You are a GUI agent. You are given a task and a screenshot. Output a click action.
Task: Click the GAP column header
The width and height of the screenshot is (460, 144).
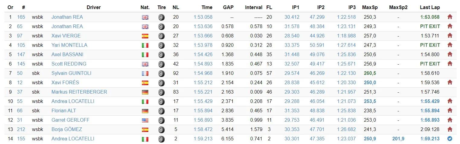click(x=228, y=7)
